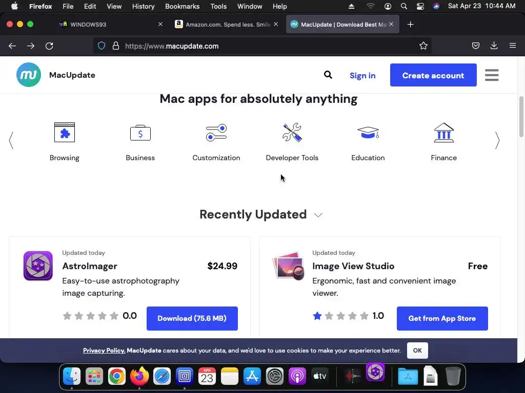Open the Privacy Policy link
Viewport: 525px width, 393px height.
[x=104, y=351]
